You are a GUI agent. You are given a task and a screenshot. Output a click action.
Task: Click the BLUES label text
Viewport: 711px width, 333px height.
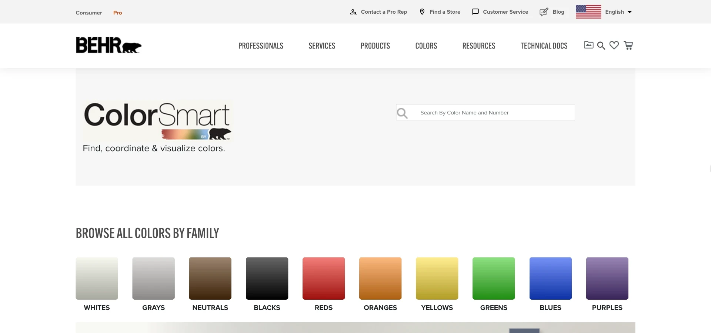point(550,308)
